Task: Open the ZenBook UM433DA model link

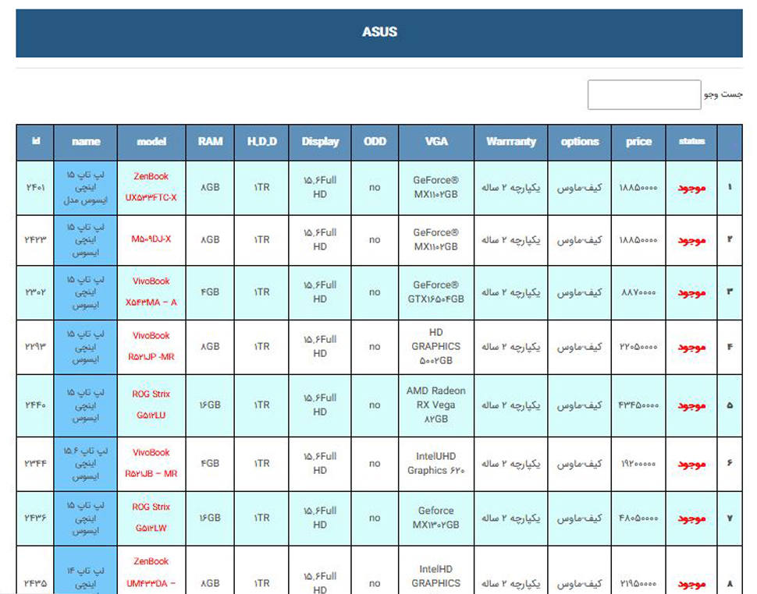Action: (151, 572)
